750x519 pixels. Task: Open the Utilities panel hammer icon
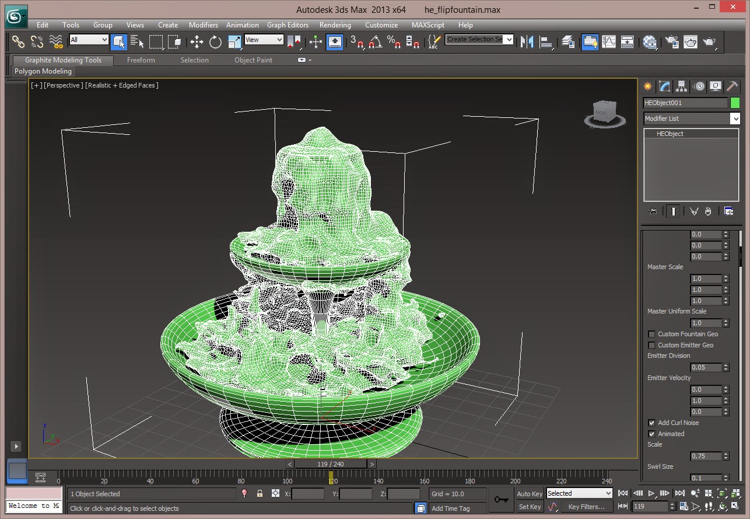pyautogui.click(x=733, y=86)
